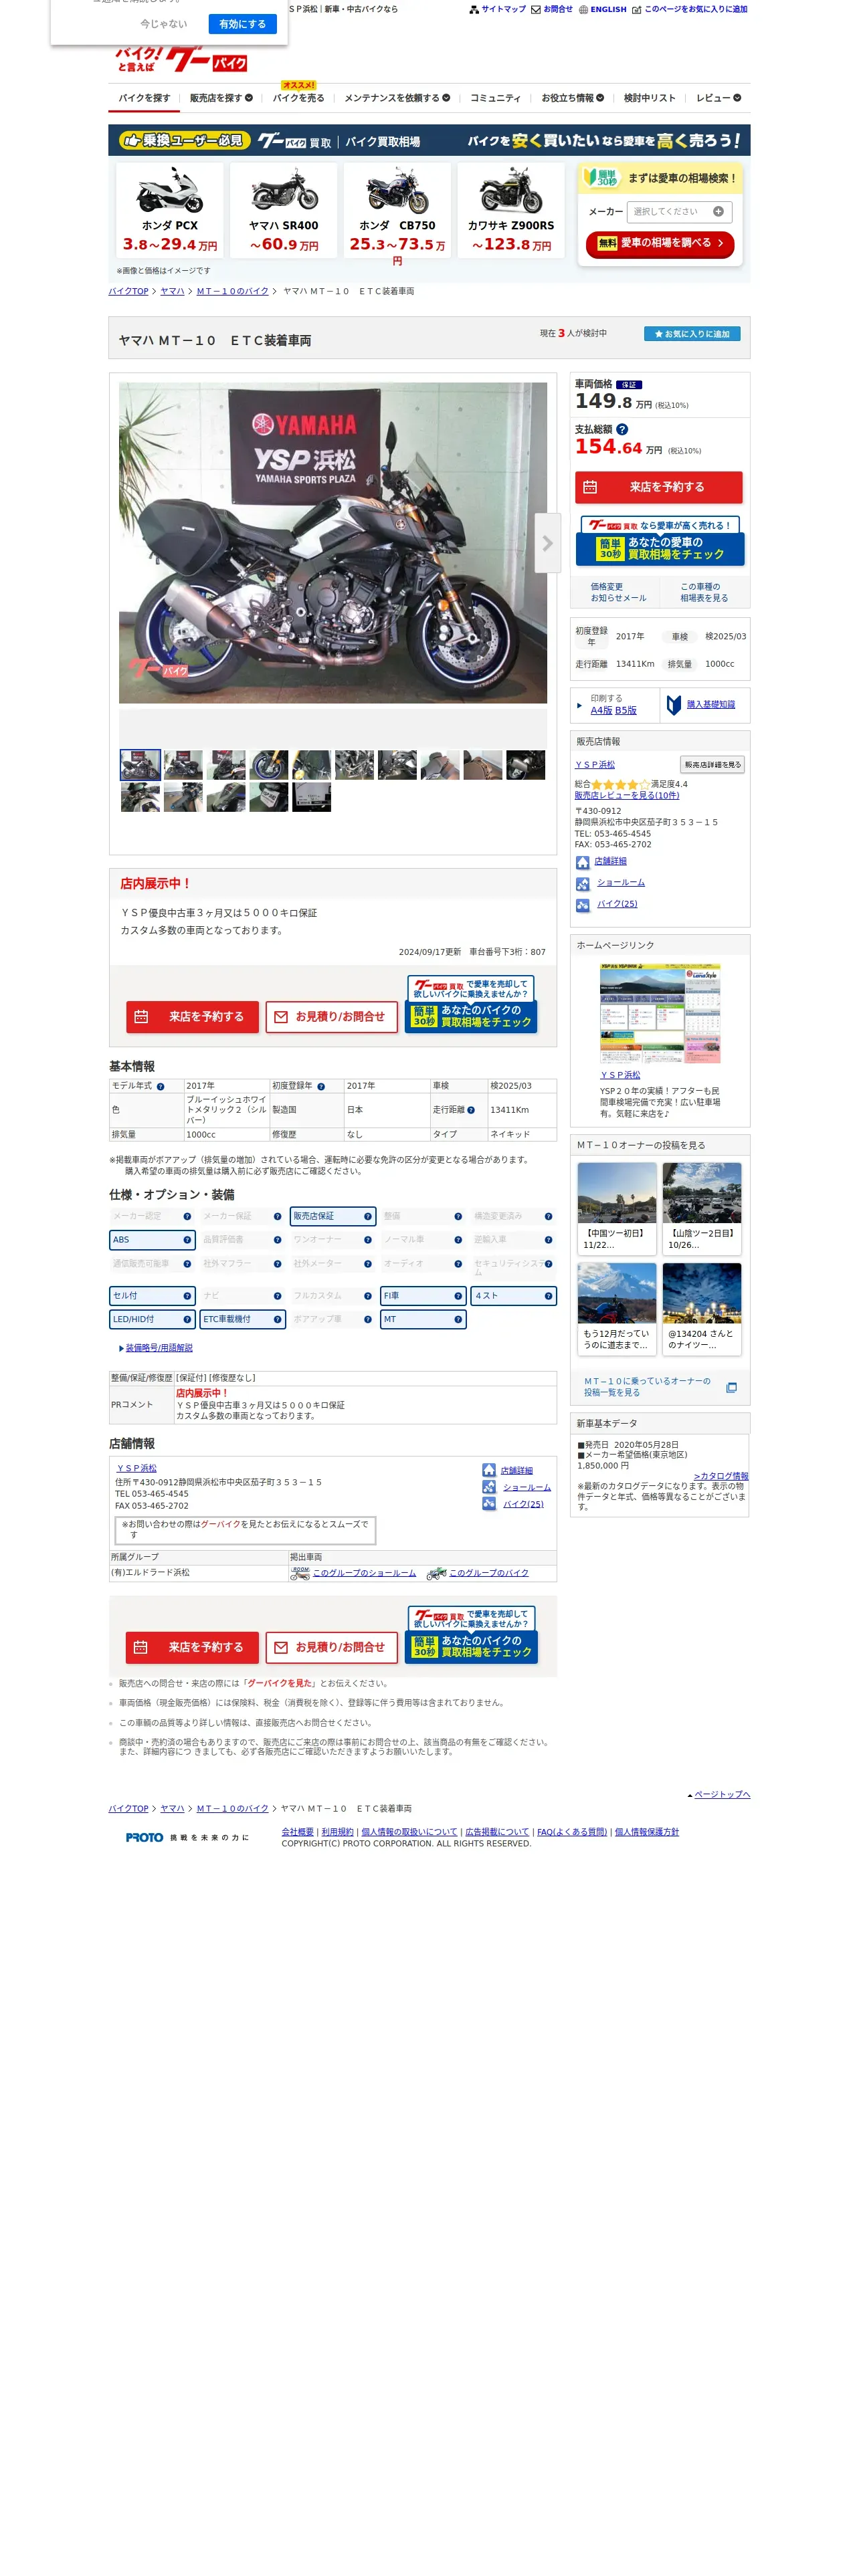
Task: Jump up with the ページトップへ link
Action: pos(722,1794)
